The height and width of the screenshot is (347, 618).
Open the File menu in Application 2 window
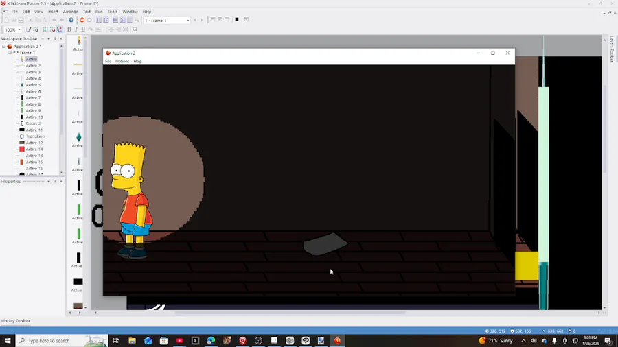click(108, 61)
